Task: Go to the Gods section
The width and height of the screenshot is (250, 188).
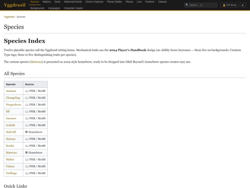Action: (57, 2)
